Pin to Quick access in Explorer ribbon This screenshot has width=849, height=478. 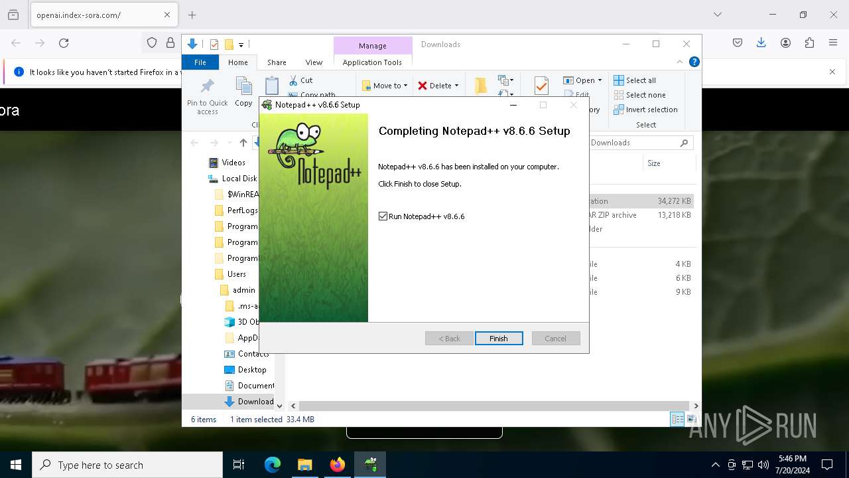tap(208, 96)
